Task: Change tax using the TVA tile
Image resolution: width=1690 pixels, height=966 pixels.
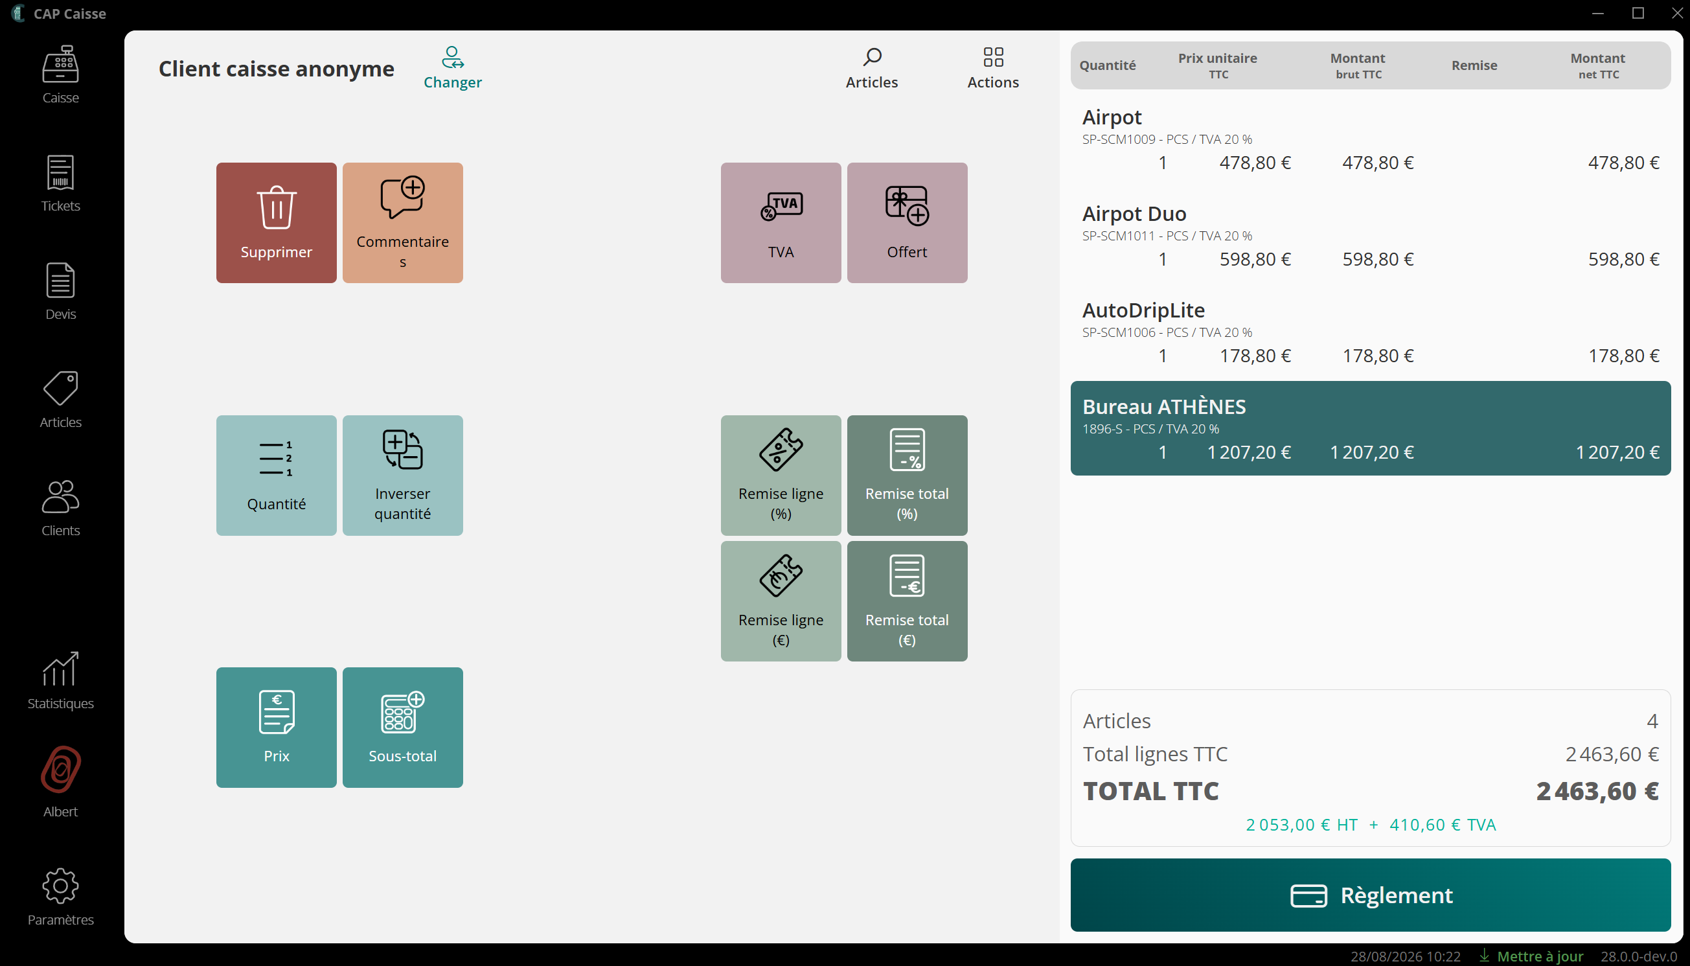Action: tap(781, 223)
